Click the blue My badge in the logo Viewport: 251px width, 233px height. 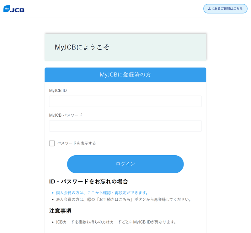click(x=7, y=9)
